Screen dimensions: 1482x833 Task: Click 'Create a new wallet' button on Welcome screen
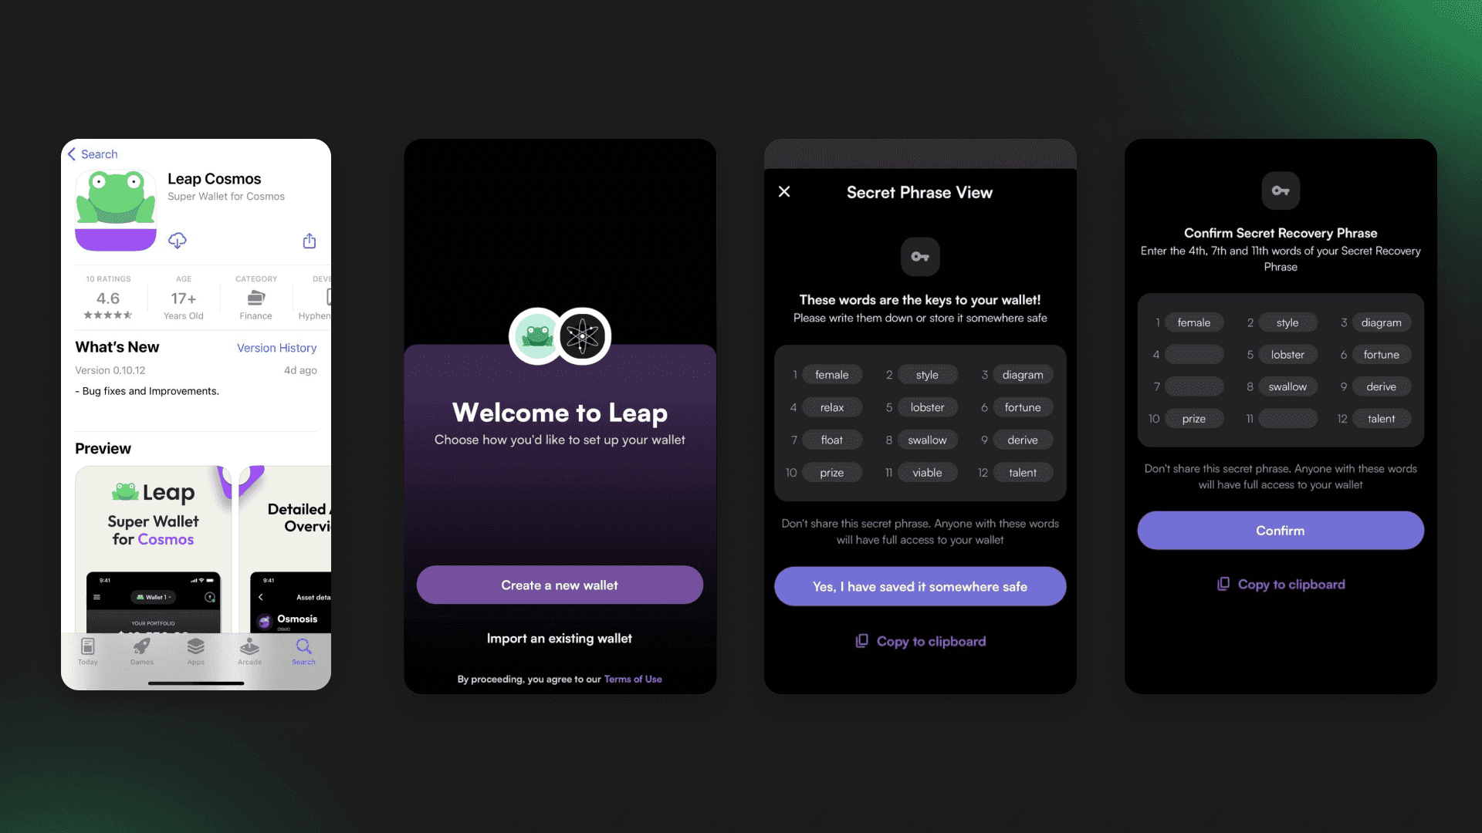(559, 584)
